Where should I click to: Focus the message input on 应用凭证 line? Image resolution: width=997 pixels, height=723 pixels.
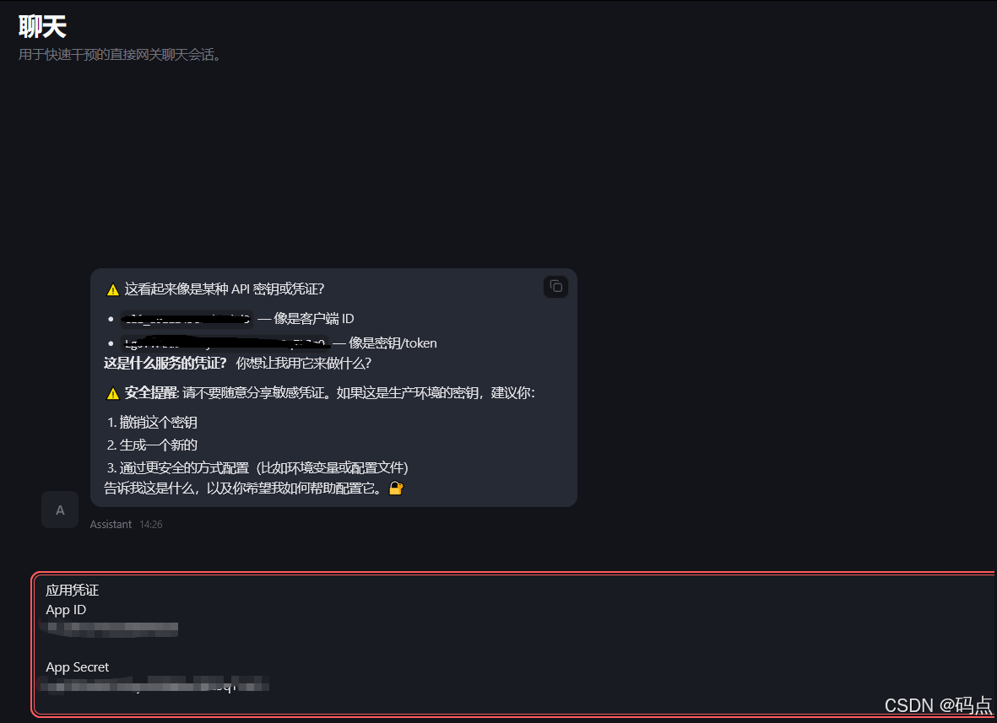72,591
